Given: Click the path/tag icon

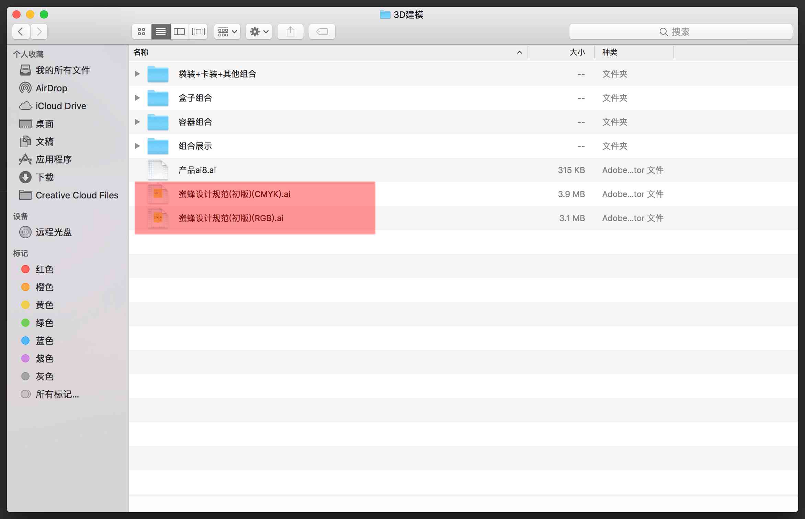Looking at the screenshot, I should [x=322, y=31].
